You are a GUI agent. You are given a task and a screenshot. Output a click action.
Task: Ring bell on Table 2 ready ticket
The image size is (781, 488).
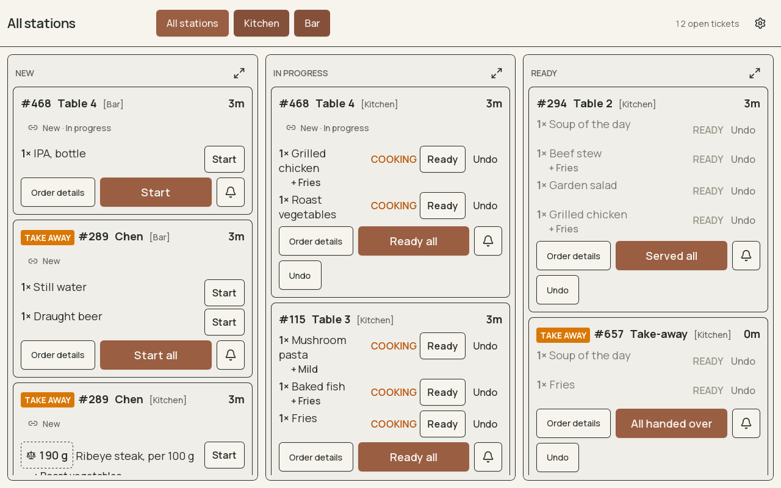click(746, 256)
